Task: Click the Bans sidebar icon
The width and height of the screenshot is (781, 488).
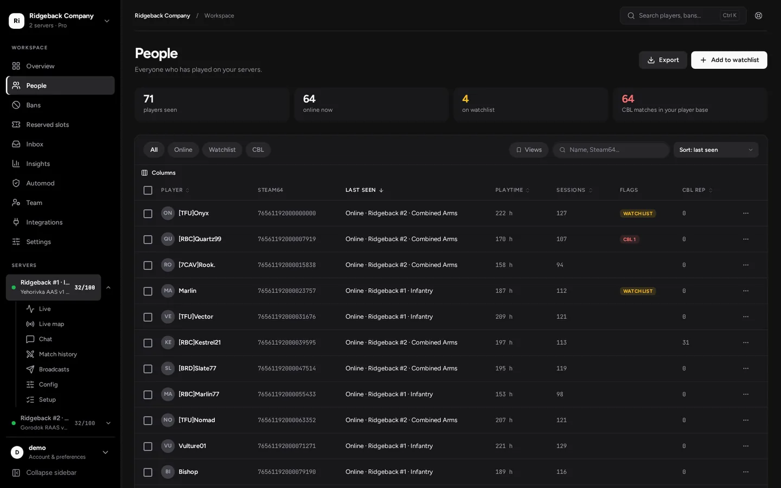Action: [16, 105]
